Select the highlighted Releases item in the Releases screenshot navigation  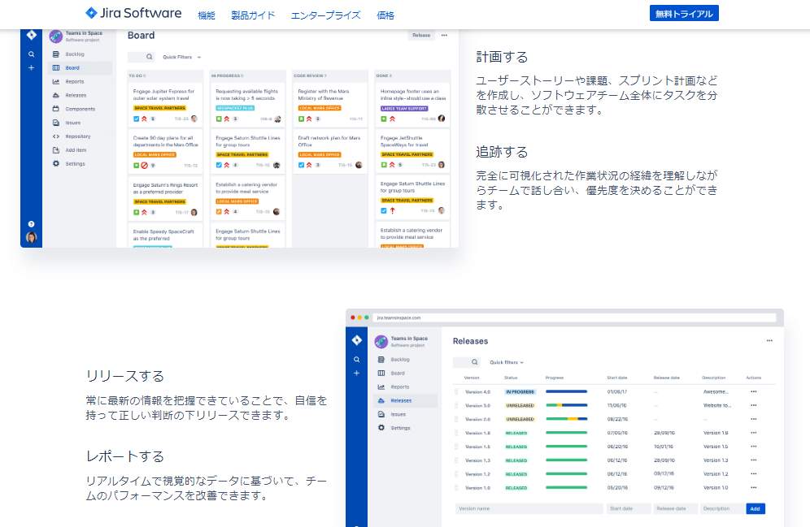[406, 400]
